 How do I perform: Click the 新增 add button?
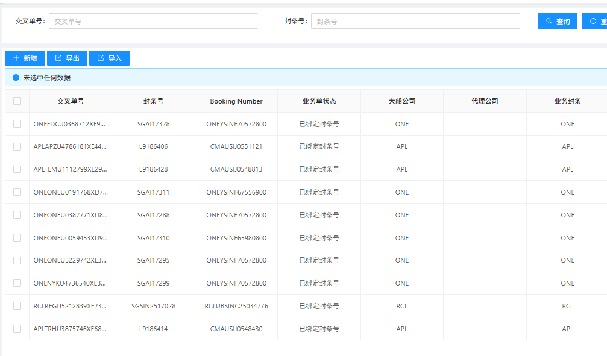(x=25, y=58)
